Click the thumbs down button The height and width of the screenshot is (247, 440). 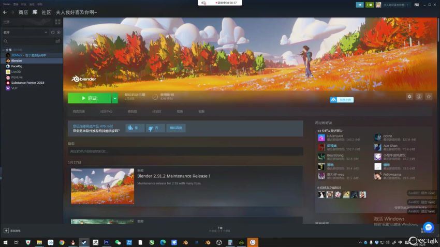coord(153,128)
